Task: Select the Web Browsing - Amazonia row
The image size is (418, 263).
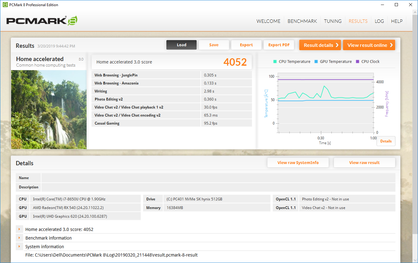Action: [x=172, y=83]
